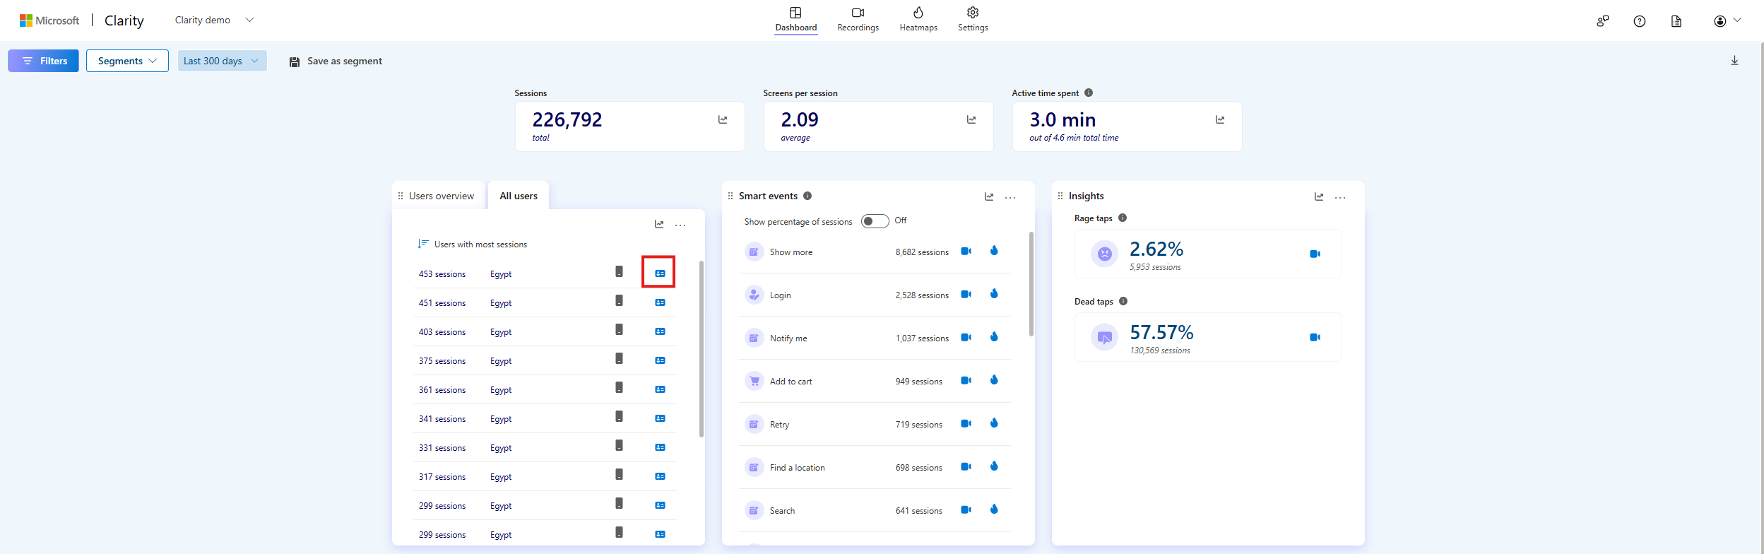The width and height of the screenshot is (1764, 554).
Task: Select the 375 sessions user row
Action: pos(545,360)
